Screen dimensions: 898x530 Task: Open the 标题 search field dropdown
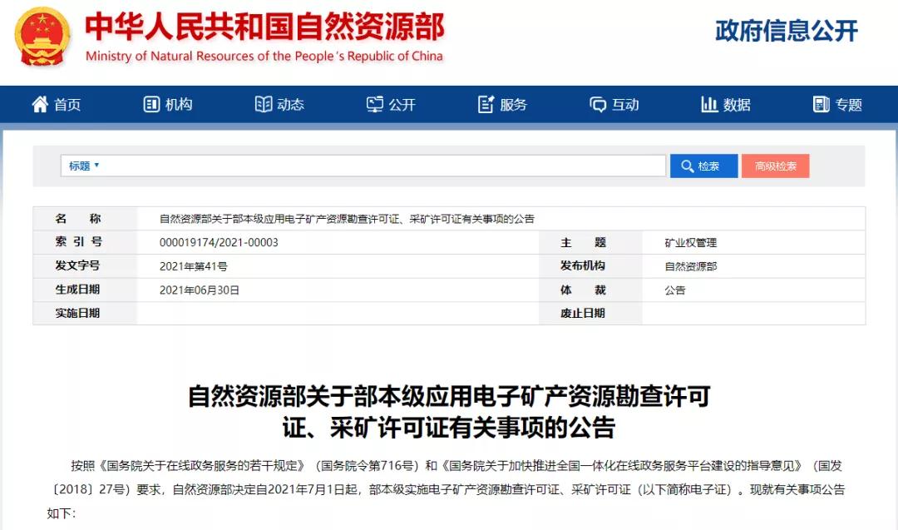(84, 166)
